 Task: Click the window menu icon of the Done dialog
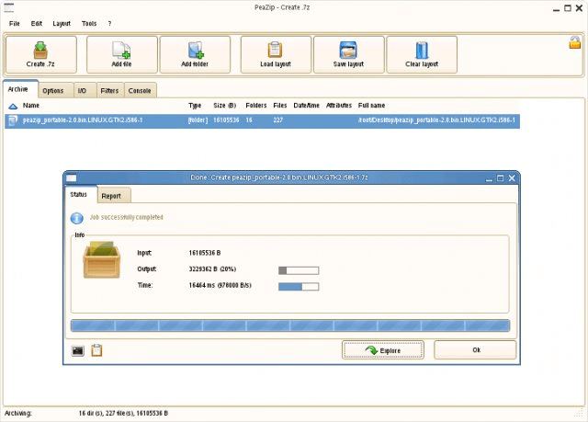[x=72, y=177]
